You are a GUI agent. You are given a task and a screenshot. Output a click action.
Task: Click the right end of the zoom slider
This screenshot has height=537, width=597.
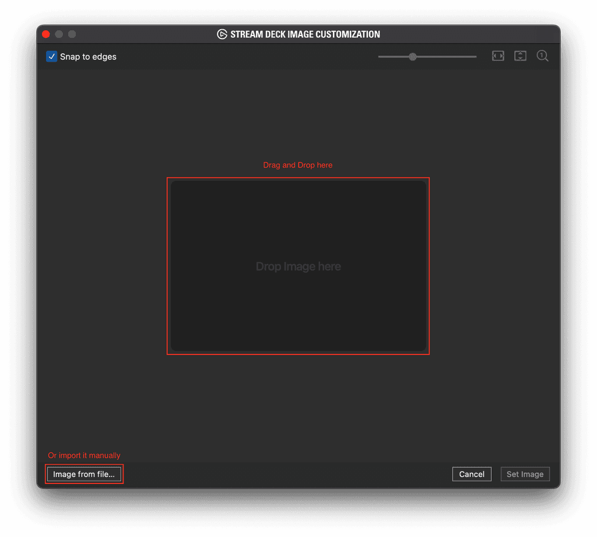pyautogui.click(x=475, y=57)
